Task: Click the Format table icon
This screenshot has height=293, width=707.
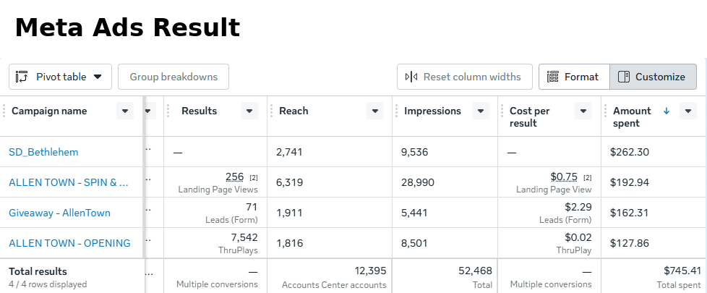Action: (553, 77)
